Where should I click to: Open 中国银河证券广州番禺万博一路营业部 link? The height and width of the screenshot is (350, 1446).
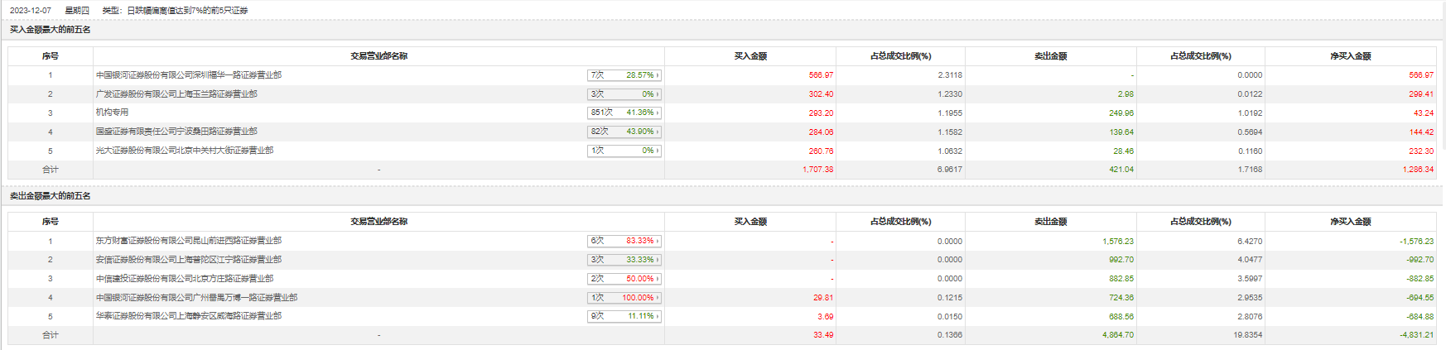196,298
